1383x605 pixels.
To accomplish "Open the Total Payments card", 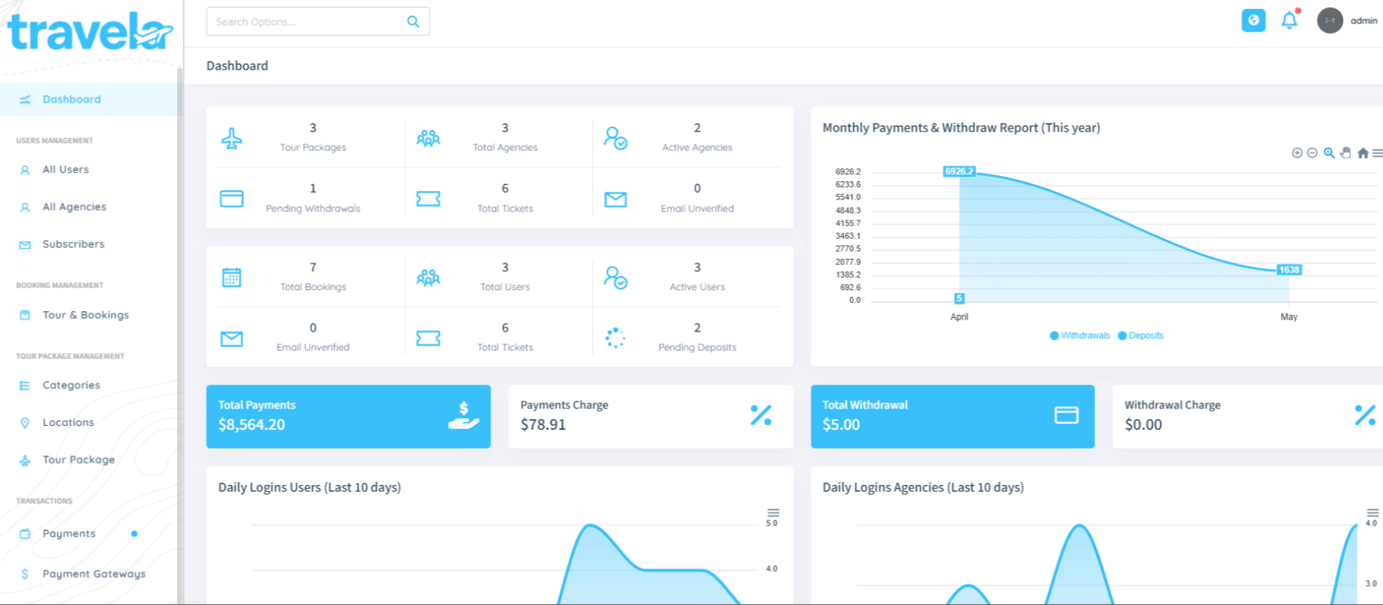I will coord(348,416).
